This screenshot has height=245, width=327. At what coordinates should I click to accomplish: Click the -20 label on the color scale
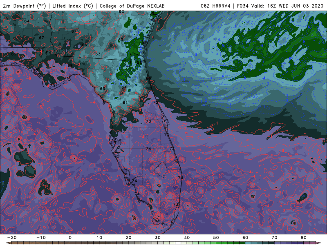pos(12,238)
